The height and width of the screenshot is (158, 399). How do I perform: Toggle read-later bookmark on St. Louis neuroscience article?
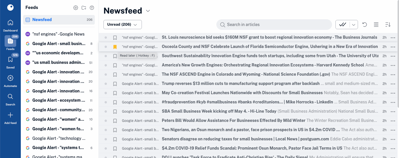[115, 38]
